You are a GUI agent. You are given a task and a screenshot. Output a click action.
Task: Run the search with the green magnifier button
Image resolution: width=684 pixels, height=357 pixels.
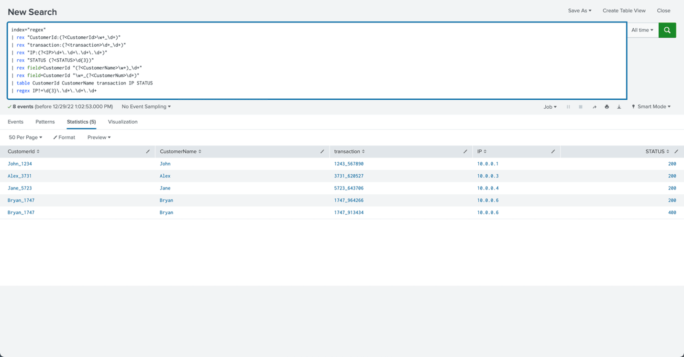click(667, 30)
